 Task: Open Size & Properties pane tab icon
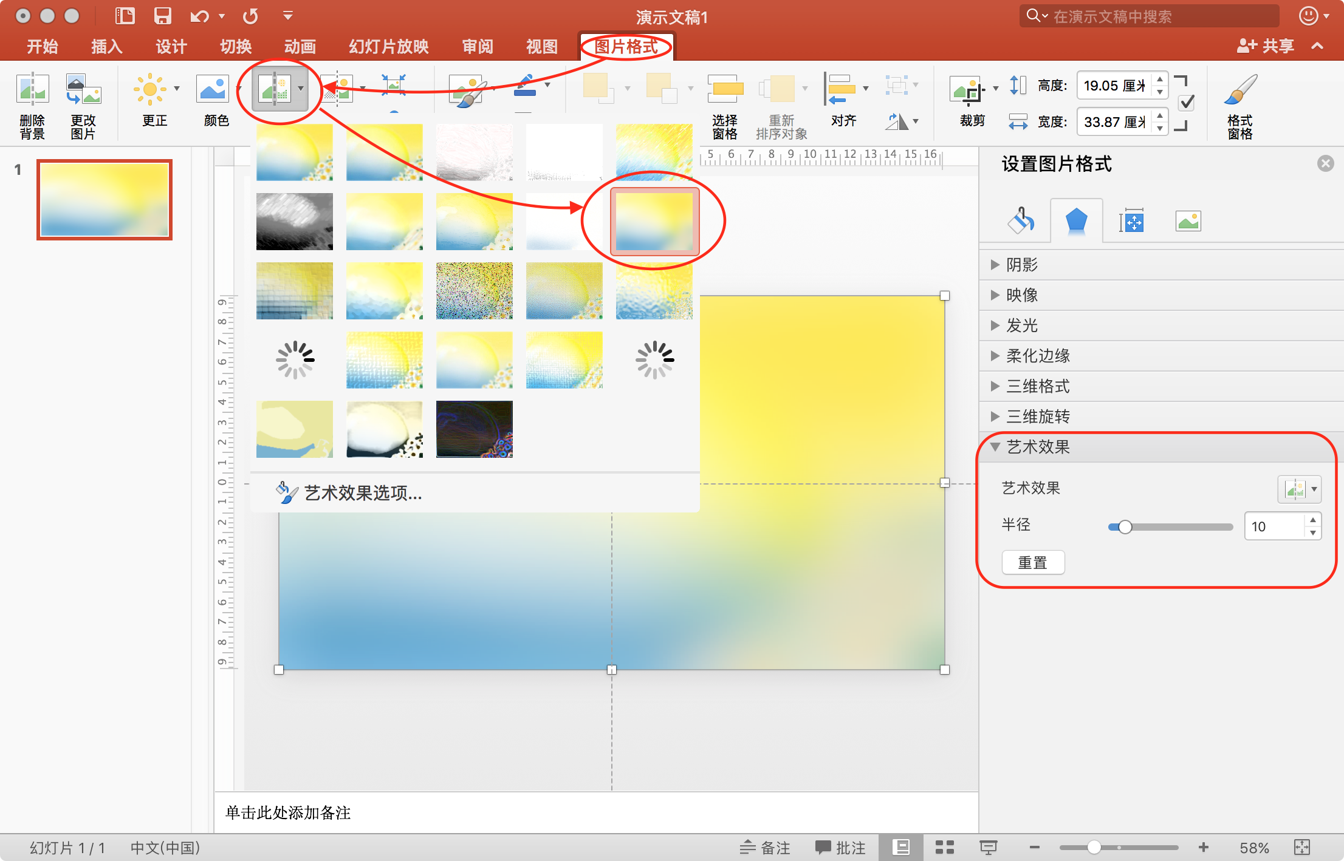[1132, 221]
